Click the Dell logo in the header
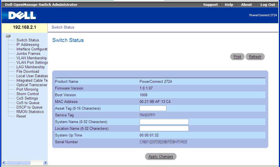 tap(22, 15)
